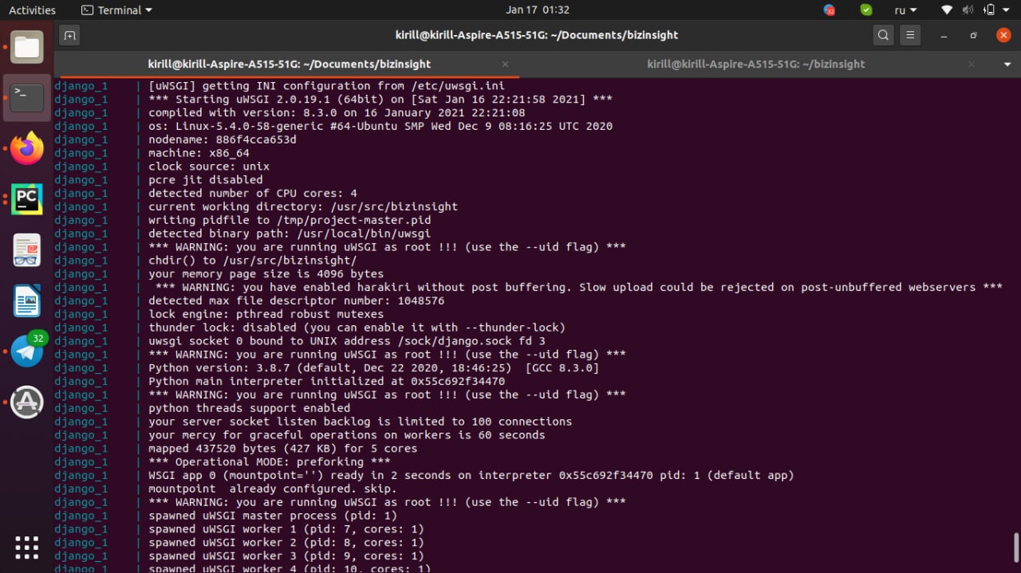
Task: Close the ~/bizinsight tab
Action: (972, 64)
